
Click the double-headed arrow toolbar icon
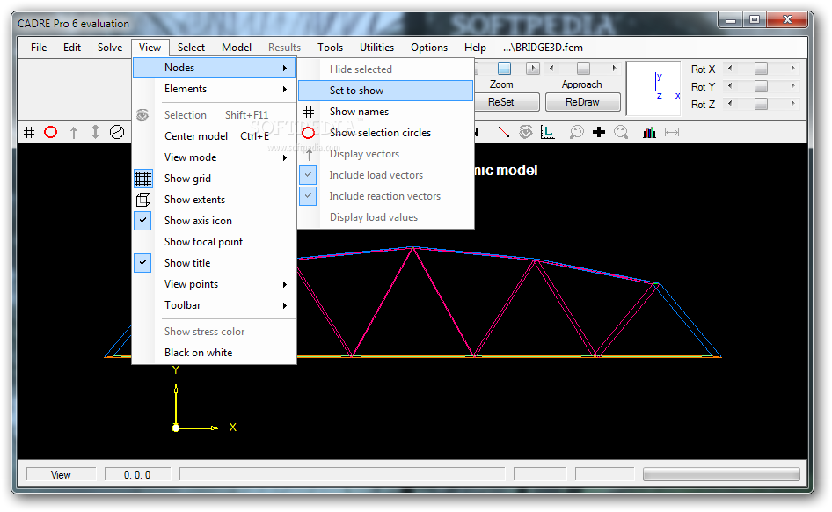point(95,132)
